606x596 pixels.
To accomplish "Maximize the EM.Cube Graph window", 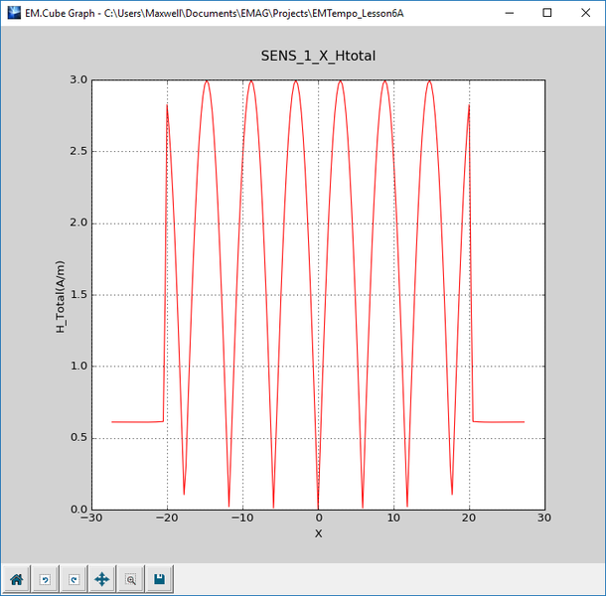I will pyautogui.click(x=547, y=13).
